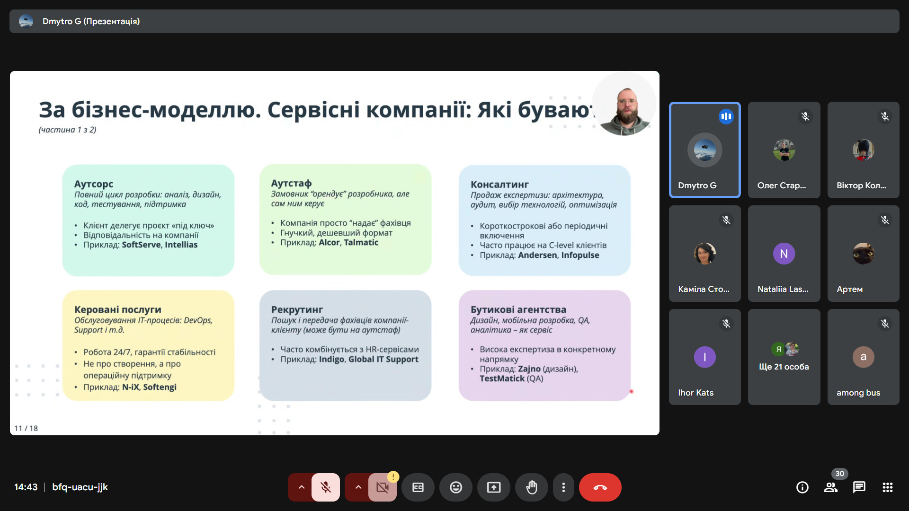This screenshot has height=511, width=909.
Task: Click meeting code bfq-uacu-jjk
Action: 80,487
